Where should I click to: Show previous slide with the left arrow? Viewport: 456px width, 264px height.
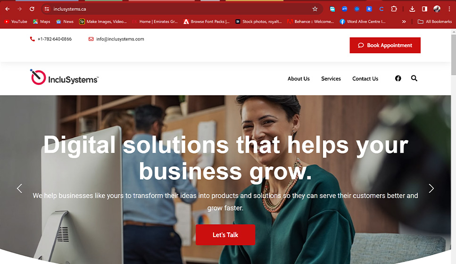[19, 189]
